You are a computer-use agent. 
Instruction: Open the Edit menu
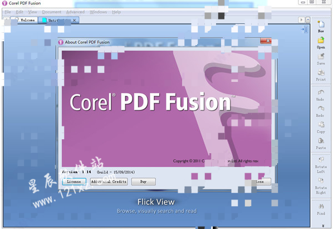pyautogui.click(x=19, y=12)
